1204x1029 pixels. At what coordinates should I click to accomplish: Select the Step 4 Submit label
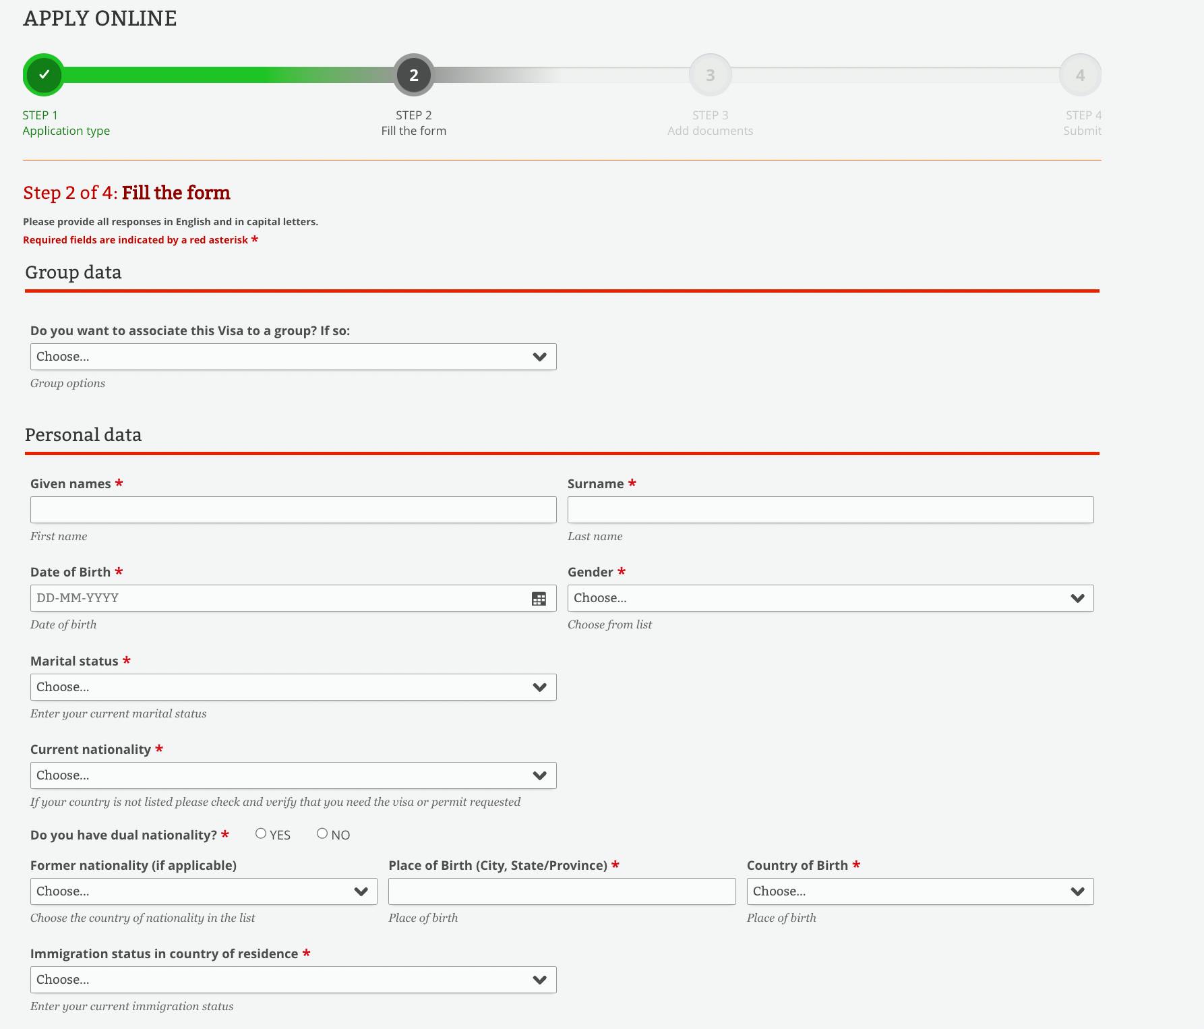1083,123
